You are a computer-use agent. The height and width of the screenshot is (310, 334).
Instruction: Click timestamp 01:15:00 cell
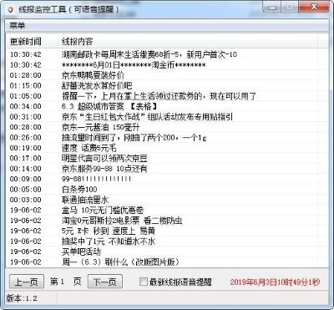[x=26, y=85]
